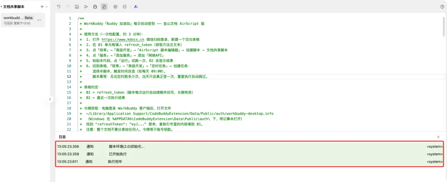This screenshot has height=182, width=447.
Task: Expand the dropdown arrow beside the plus
Action: [46, 7]
